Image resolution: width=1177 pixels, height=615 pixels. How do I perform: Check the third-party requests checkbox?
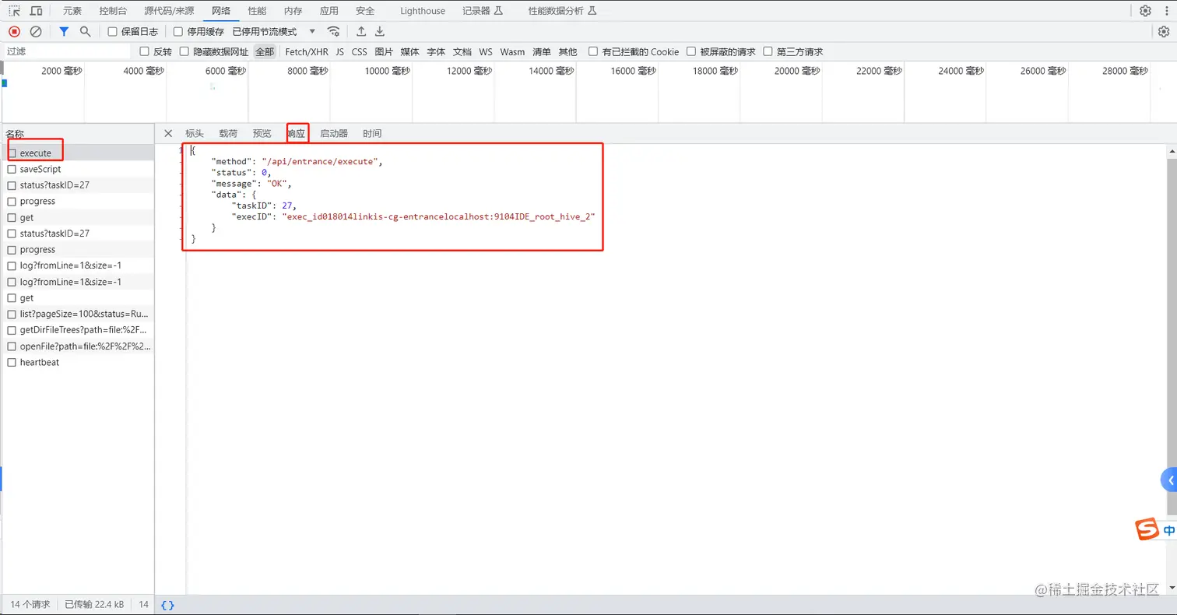[x=768, y=51]
